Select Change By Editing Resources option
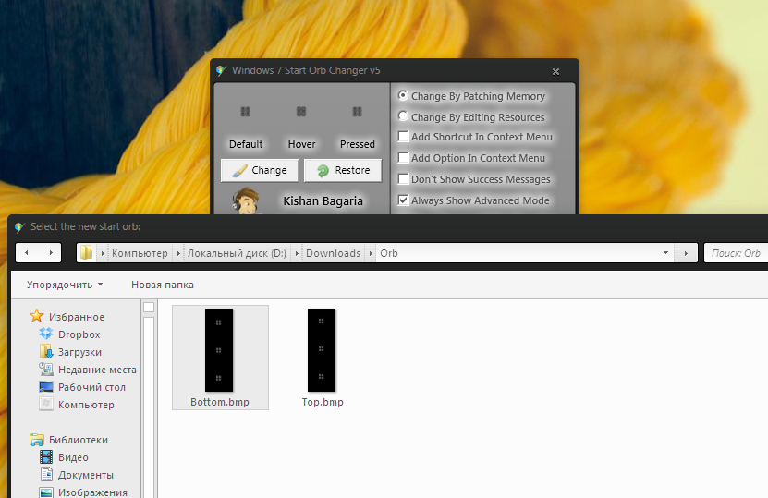 click(403, 116)
